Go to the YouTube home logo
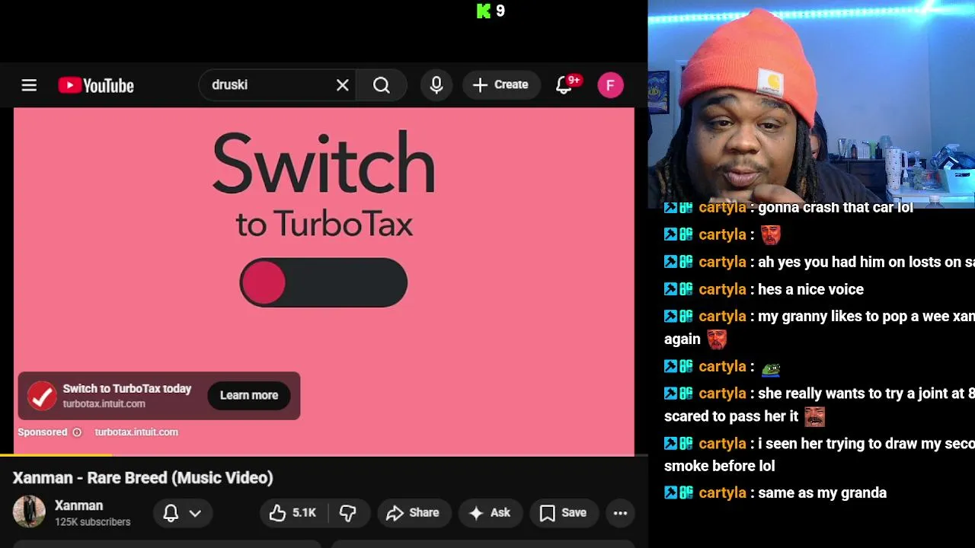The height and width of the screenshot is (548, 975). pos(96,85)
